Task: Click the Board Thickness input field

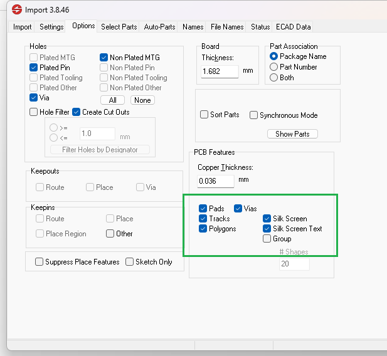Action: 220,71
